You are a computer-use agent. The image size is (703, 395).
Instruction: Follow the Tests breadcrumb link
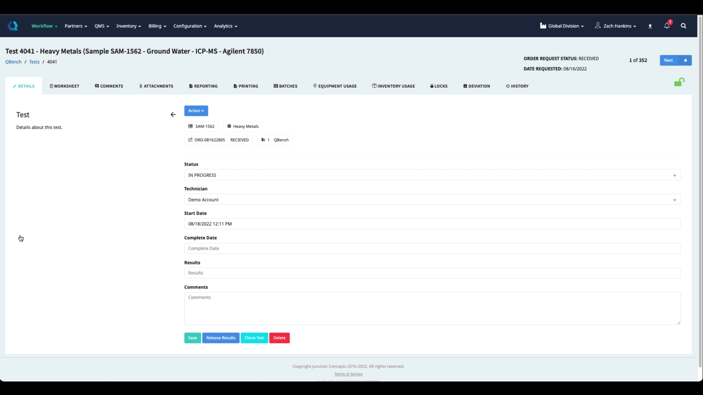[x=34, y=62]
